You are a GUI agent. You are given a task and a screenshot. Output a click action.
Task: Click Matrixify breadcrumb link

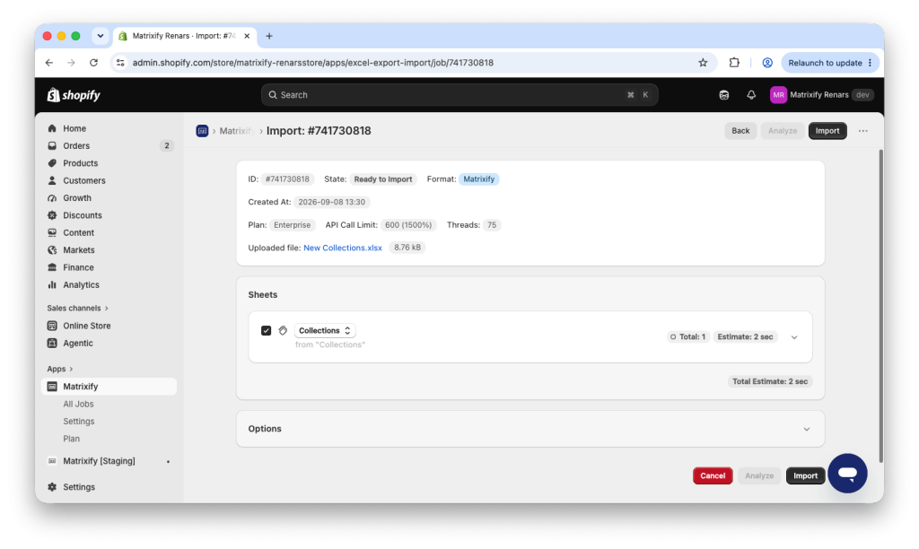[236, 131]
